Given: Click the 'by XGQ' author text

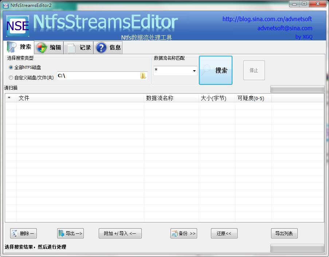Looking at the screenshot, I should click(x=304, y=37).
